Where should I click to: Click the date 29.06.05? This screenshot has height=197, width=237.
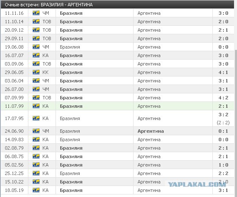point(14,72)
